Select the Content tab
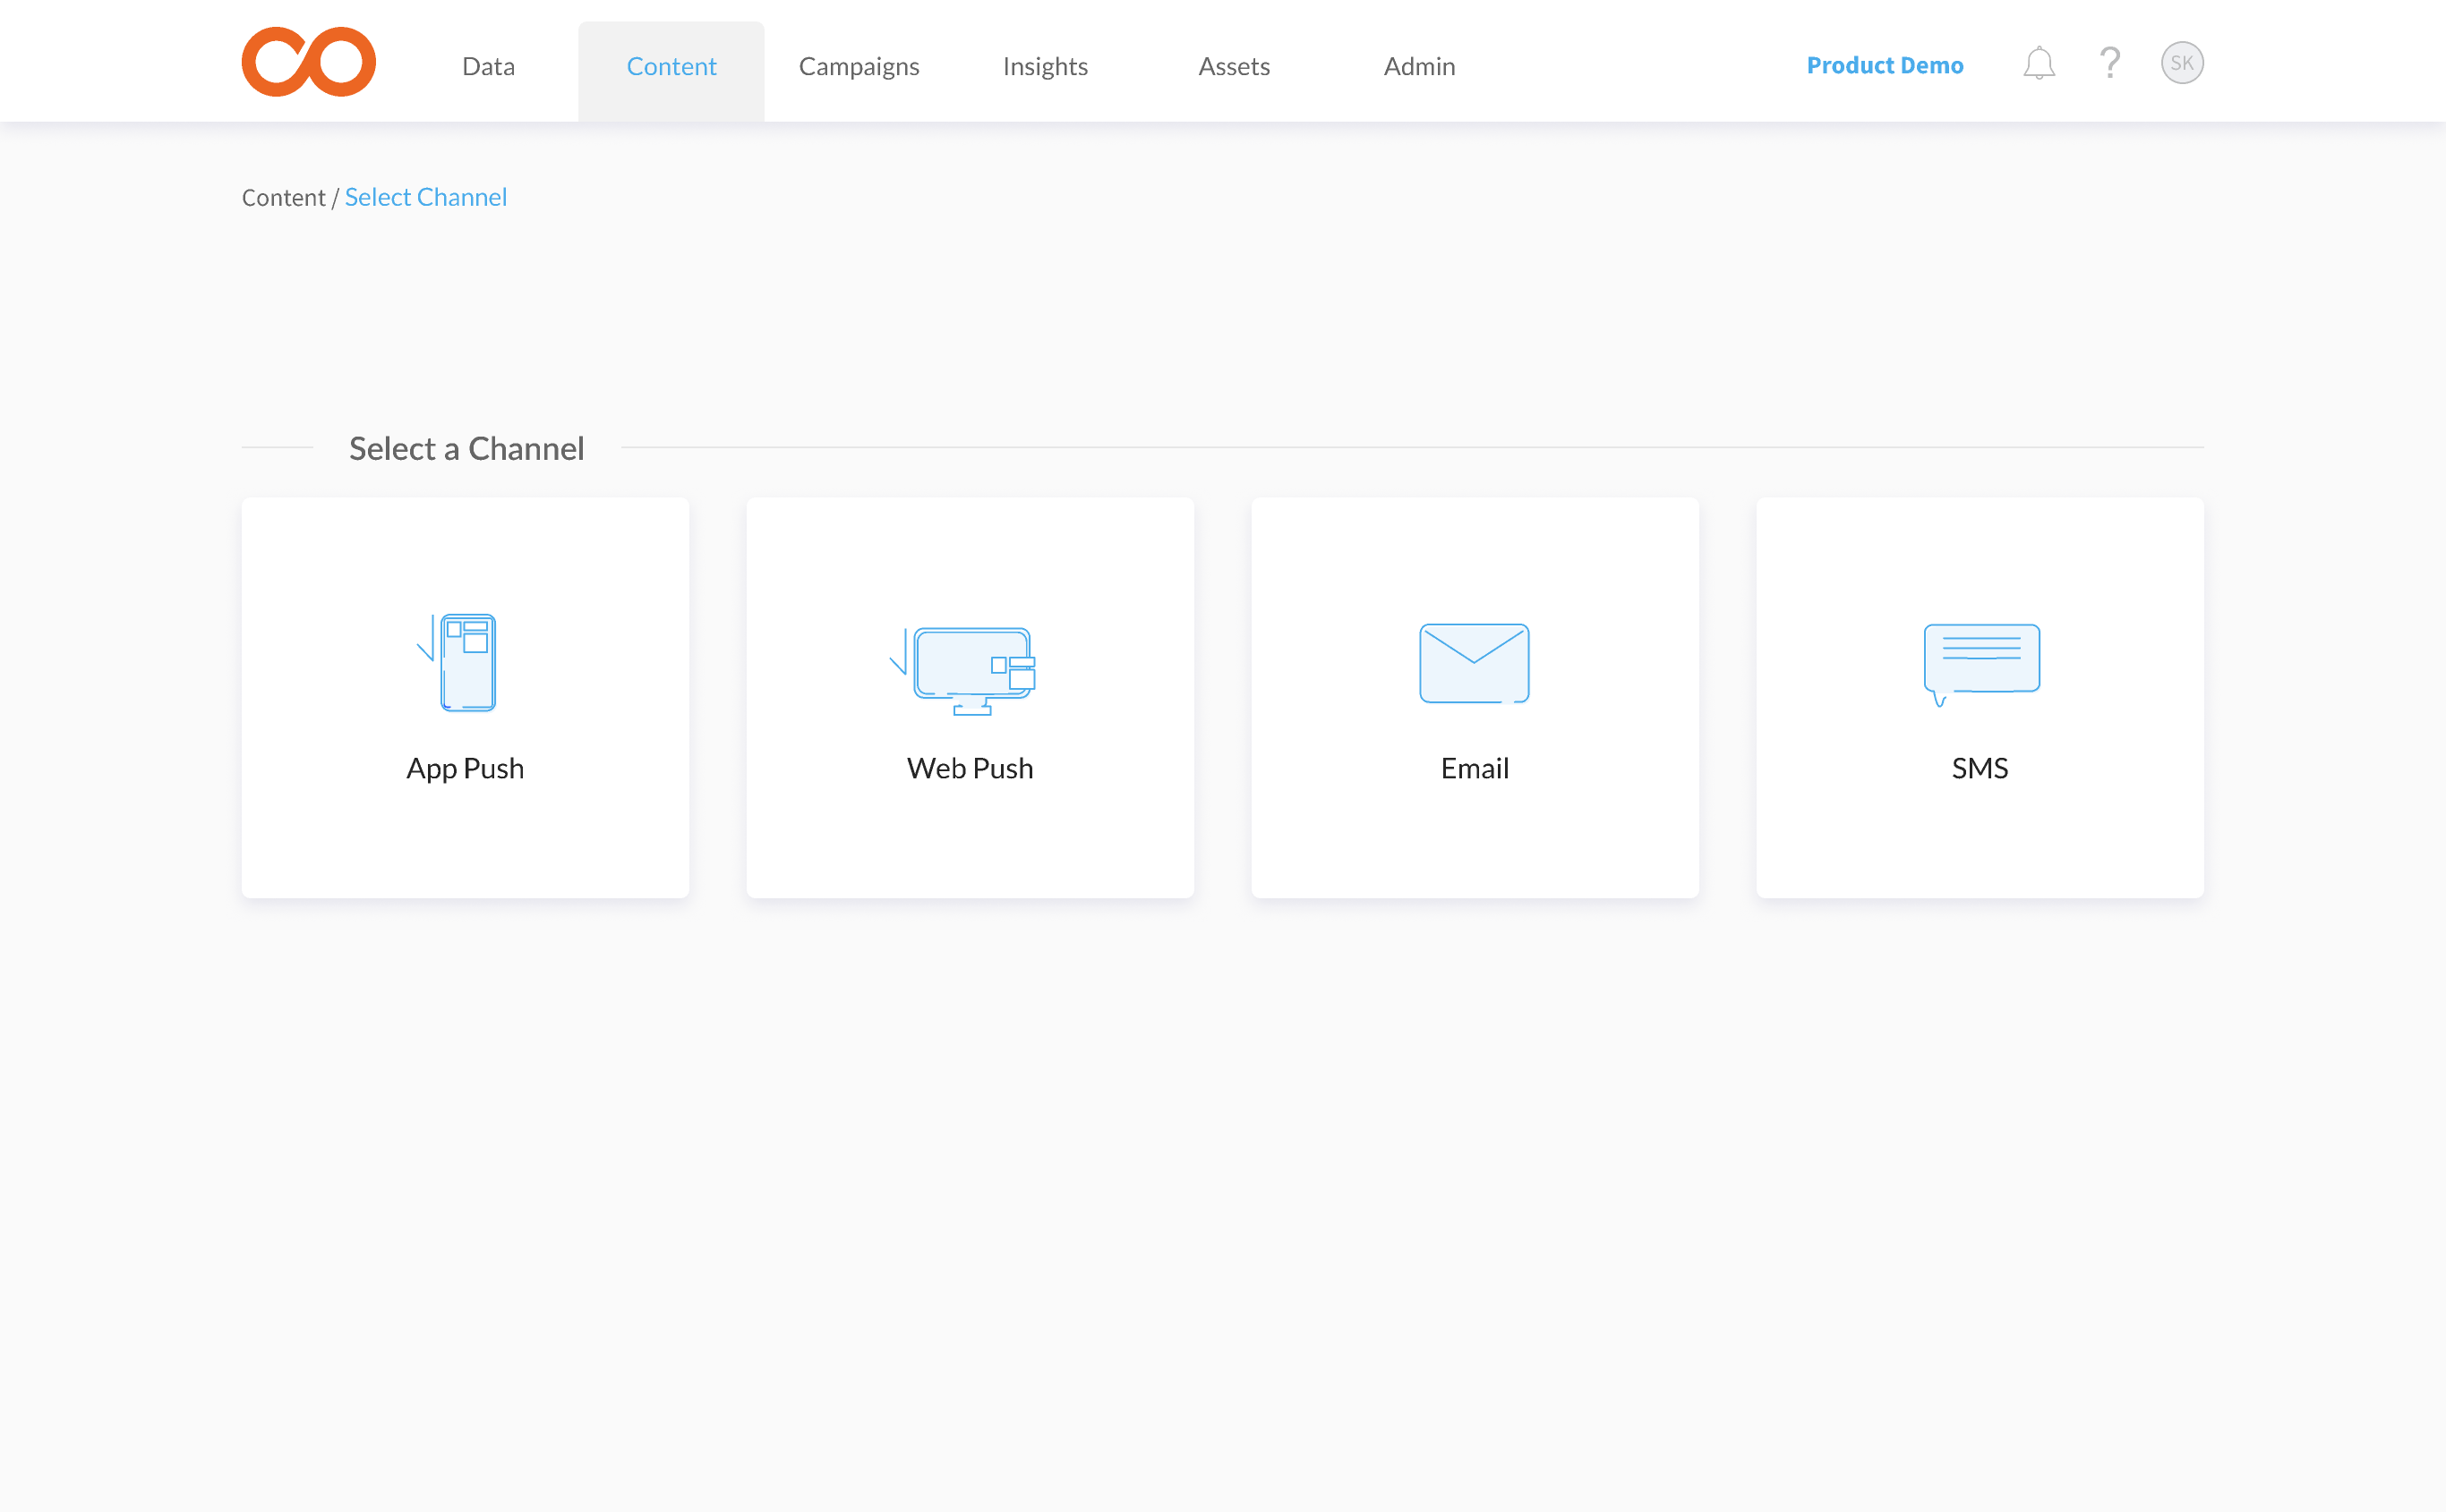 click(671, 70)
